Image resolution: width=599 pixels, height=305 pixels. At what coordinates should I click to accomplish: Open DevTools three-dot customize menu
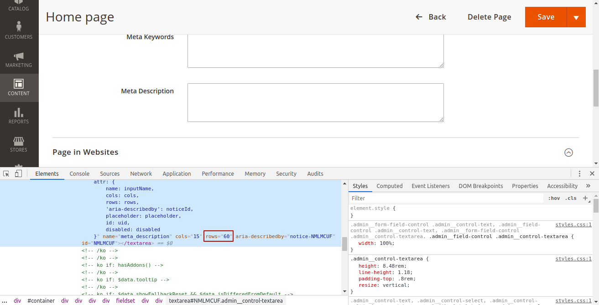pos(579,173)
